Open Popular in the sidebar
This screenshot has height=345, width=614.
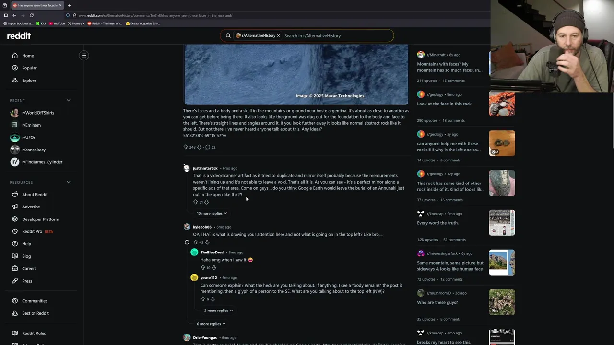click(29, 68)
